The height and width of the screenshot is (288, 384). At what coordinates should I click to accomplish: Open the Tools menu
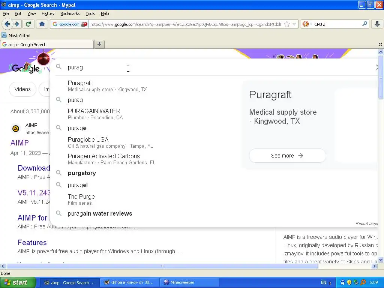(90, 13)
